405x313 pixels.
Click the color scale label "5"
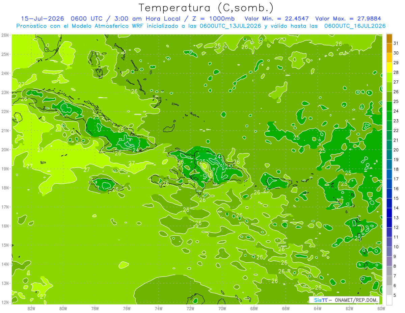395,295
